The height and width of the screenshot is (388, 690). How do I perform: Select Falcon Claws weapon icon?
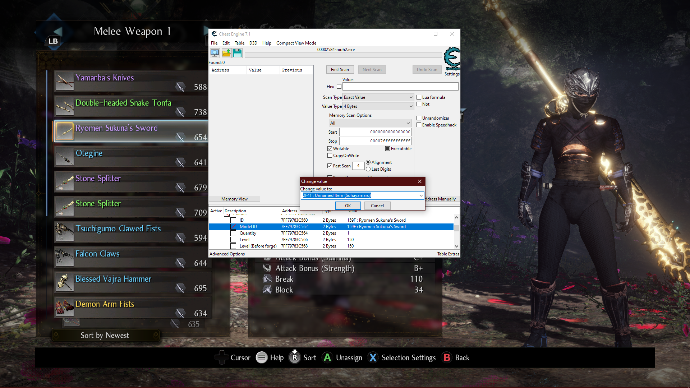(x=65, y=257)
